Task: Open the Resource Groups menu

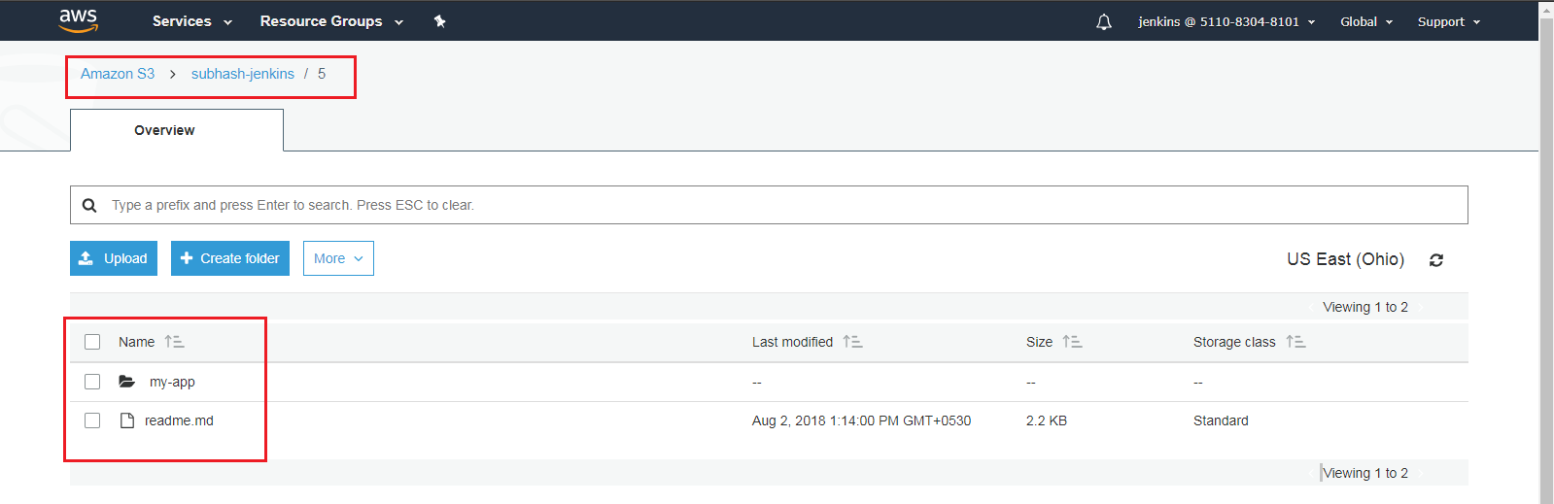Action: [330, 21]
